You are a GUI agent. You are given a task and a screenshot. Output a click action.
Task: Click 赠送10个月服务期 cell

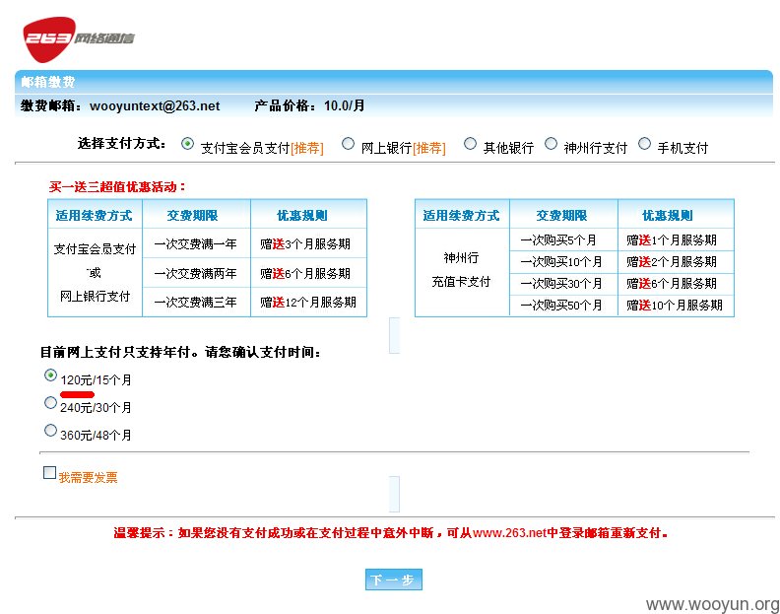coord(676,306)
